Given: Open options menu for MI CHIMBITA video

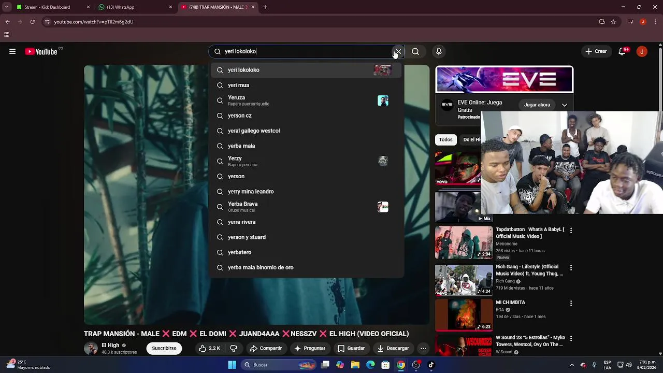Looking at the screenshot, I should [x=571, y=303].
